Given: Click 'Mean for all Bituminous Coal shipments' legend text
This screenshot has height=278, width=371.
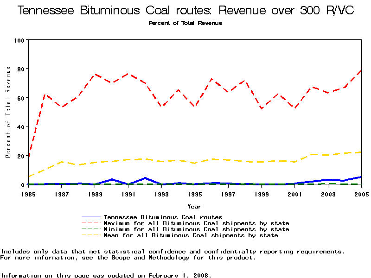Looking at the screenshot, I should point(191,235).
